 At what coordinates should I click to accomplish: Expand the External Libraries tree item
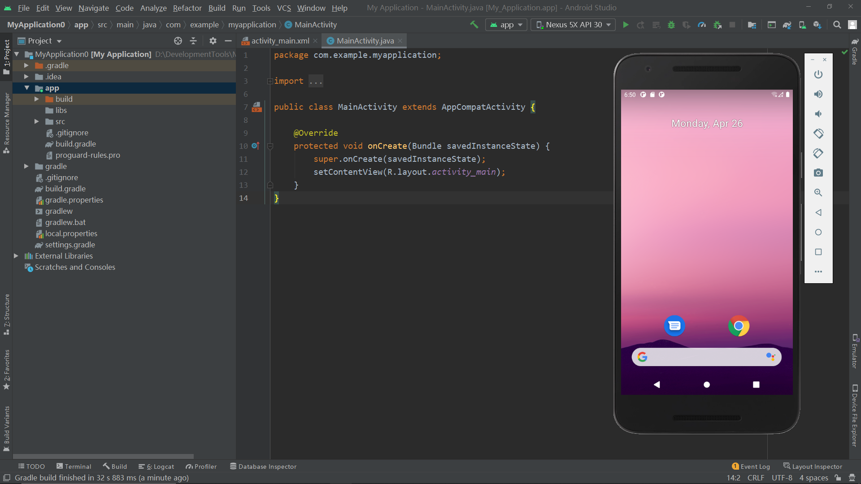15,255
